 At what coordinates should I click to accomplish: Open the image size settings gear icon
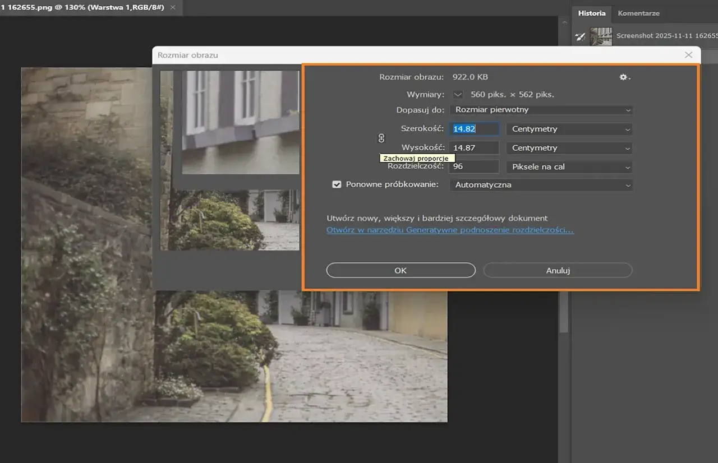[624, 77]
